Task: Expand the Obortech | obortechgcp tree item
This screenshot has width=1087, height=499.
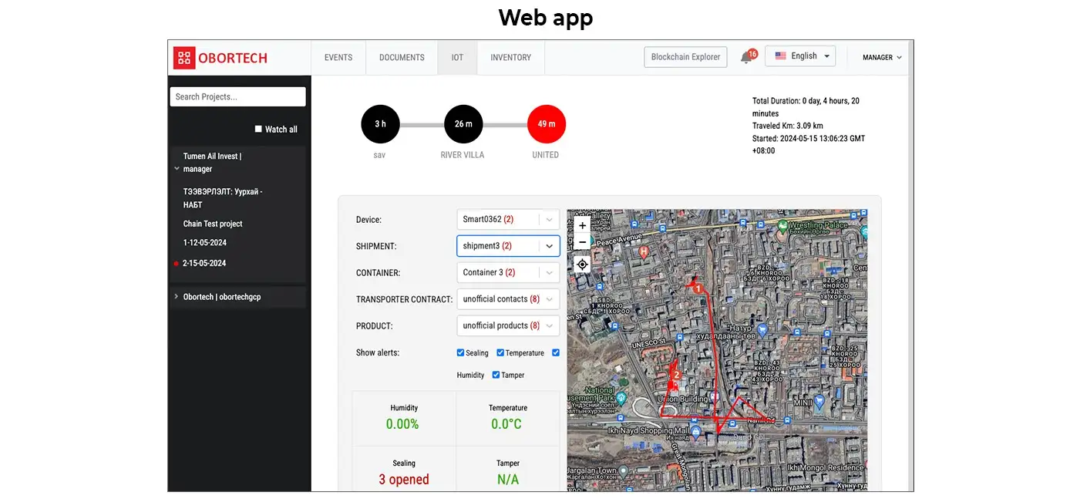Action: point(177,297)
